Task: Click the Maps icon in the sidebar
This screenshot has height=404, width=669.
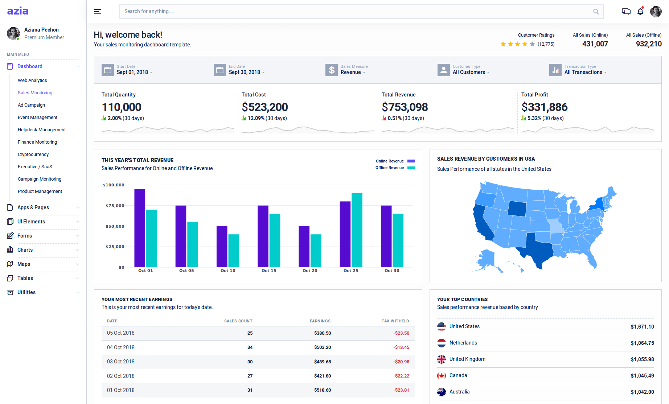Action: point(10,264)
